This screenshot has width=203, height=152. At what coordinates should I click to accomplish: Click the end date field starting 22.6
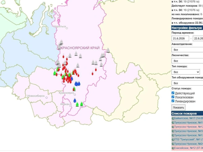coord(198,39)
